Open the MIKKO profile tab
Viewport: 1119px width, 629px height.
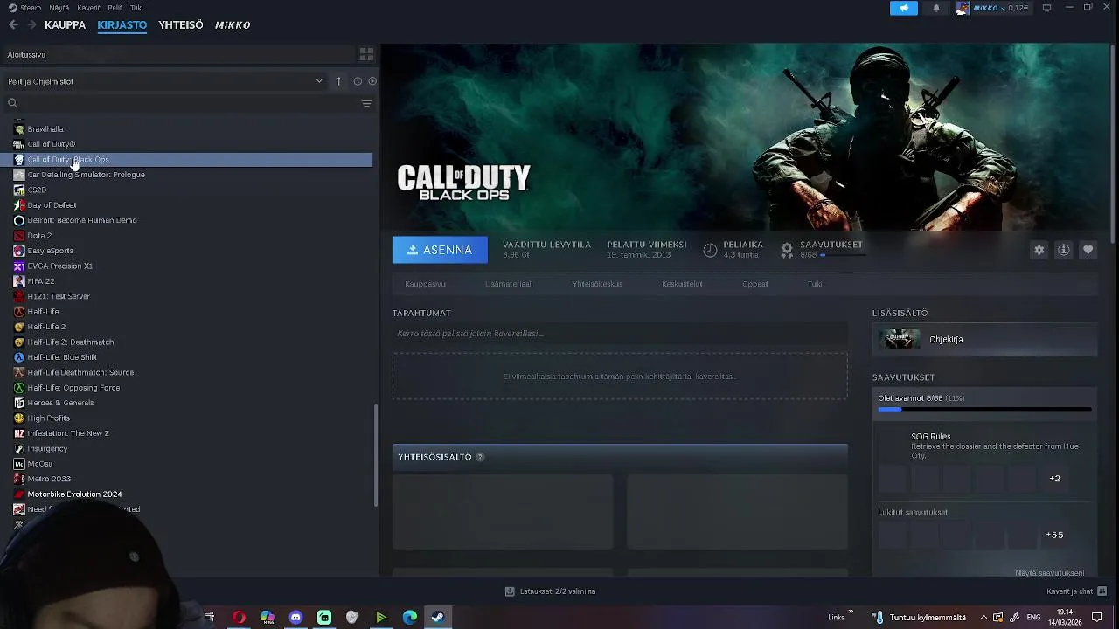click(x=233, y=24)
